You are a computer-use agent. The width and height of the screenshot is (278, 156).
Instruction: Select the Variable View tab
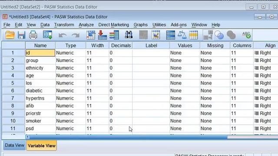pyautogui.click(x=42, y=146)
